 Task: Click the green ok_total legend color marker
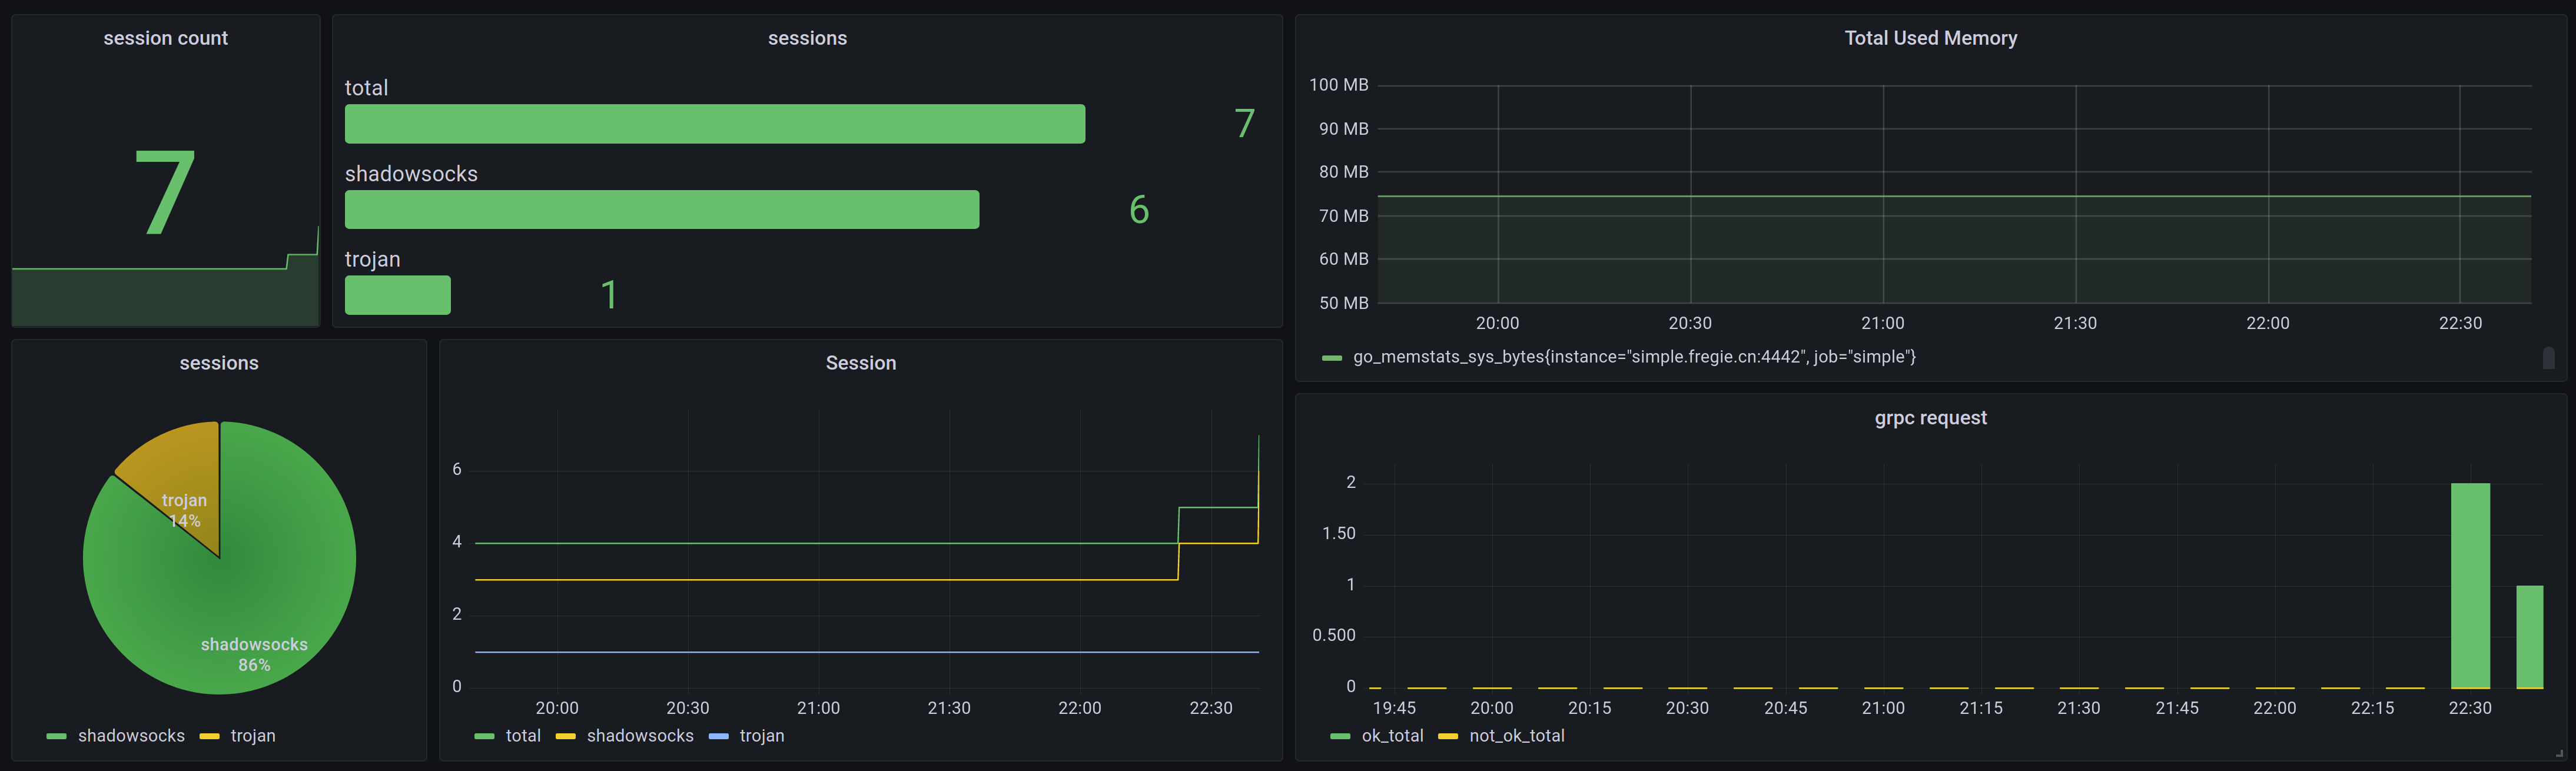coord(1340,737)
